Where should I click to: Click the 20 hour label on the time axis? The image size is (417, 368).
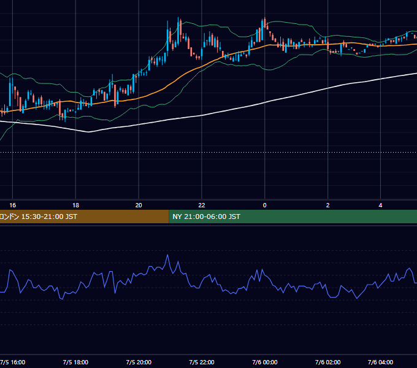[x=139, y=205]
